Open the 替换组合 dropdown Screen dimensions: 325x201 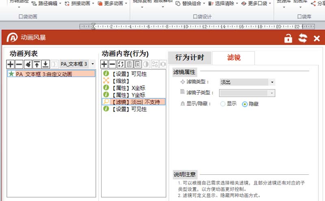pos(190,3)
